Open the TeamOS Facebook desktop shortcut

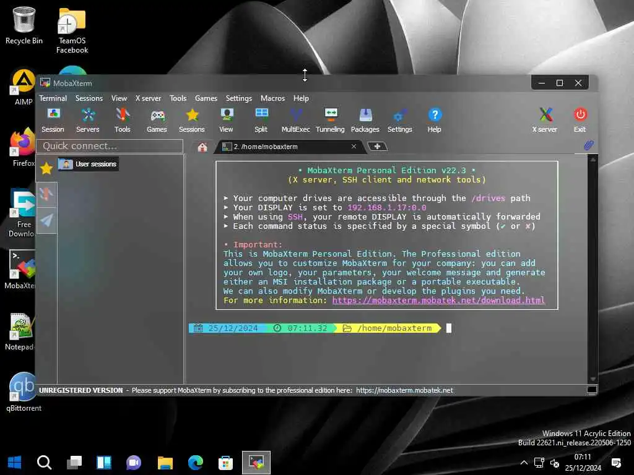click(72, 30)
